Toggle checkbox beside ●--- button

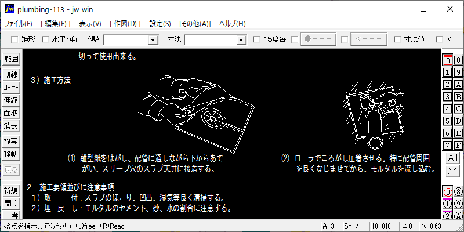click(x=295, y=39)
